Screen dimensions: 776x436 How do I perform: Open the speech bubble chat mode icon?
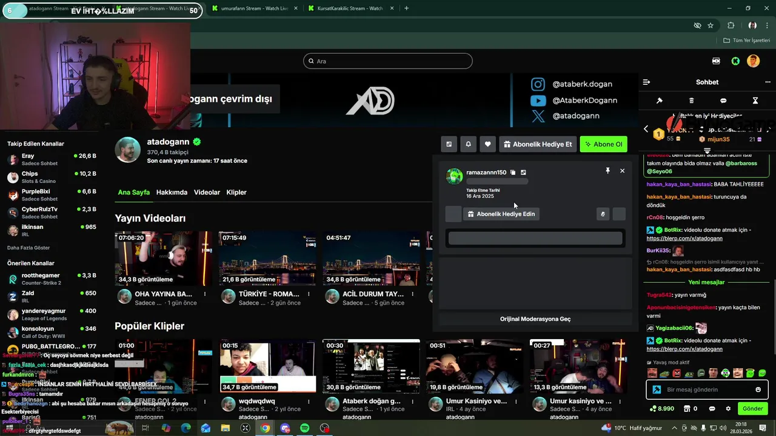[723, 101]
